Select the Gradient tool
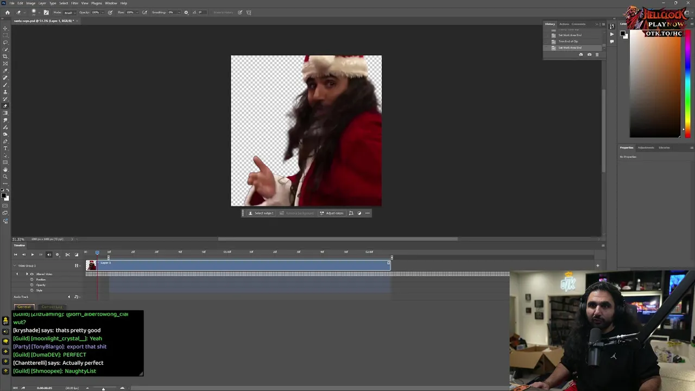The image size is (695, 391). tap(7, 113)
